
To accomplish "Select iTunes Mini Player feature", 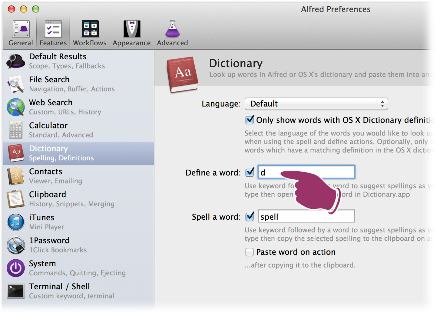I will coord(78,222).
